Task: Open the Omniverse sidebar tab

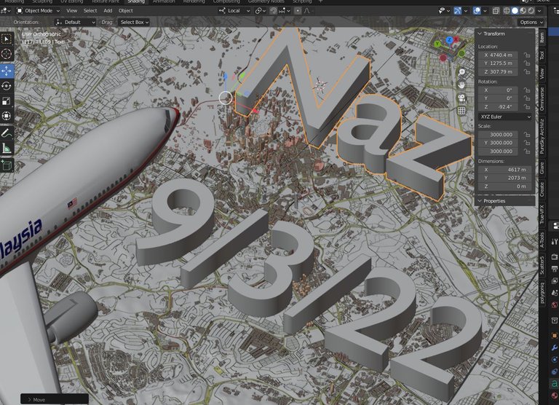Action: pyautogui.click(x=542, y=99)
